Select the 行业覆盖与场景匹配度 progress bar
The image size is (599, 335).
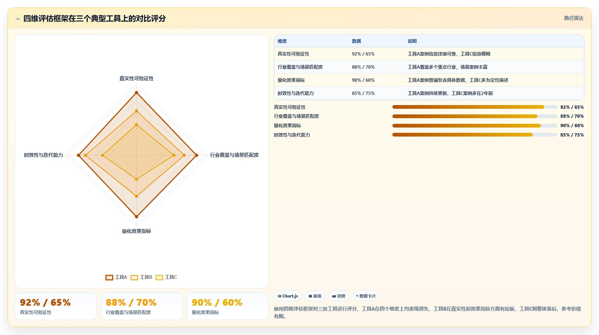[x=474, y=116]
